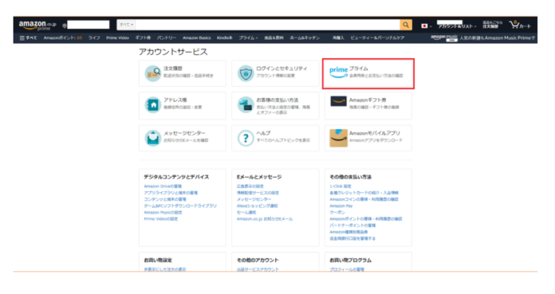This screenshot has height=294, width=555.
Task: Open パートナーポイントの管理 link
Action: tap(352, 225)
